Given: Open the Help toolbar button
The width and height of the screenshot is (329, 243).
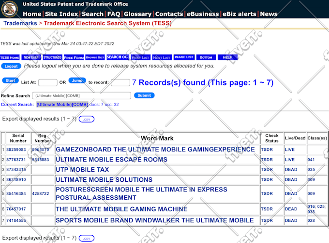Looking at the screenshot, I should (227, 57).
